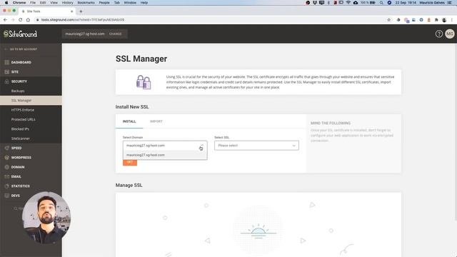The height and width of the screenshot is (257, 457).
Task: Switch to the Import tab
Action: [x=156, y=121]
